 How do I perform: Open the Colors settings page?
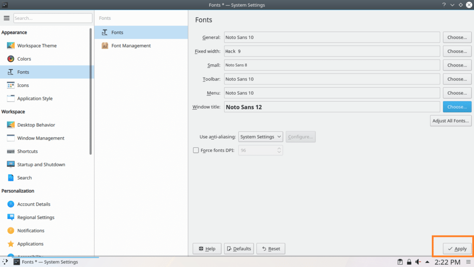(26, 59)
